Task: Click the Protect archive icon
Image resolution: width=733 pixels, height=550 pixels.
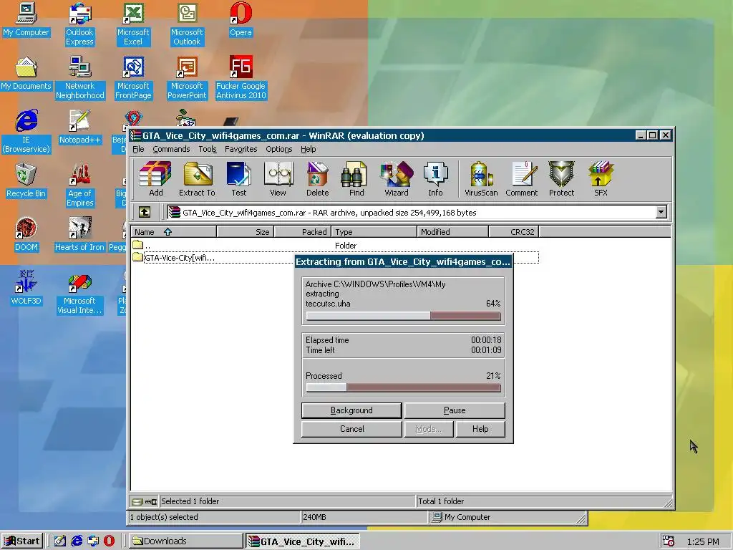Action: [561, 178]
